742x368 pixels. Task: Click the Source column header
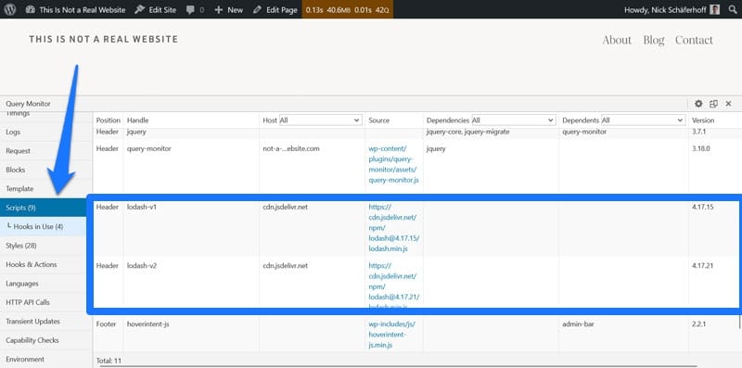[x=379, y=121]
